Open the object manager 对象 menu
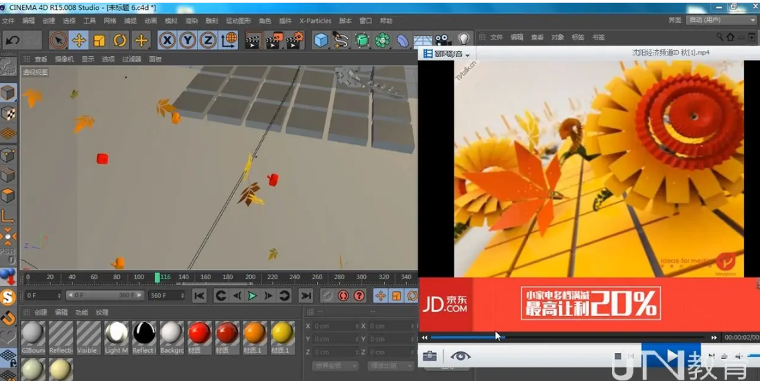This screenshot has height=381, width=760. click(x=558, y=37)
